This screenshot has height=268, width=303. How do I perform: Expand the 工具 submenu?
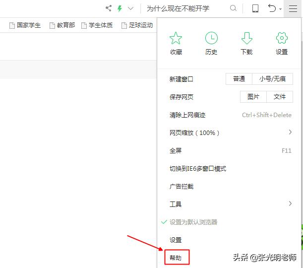(x=230, y=204)
